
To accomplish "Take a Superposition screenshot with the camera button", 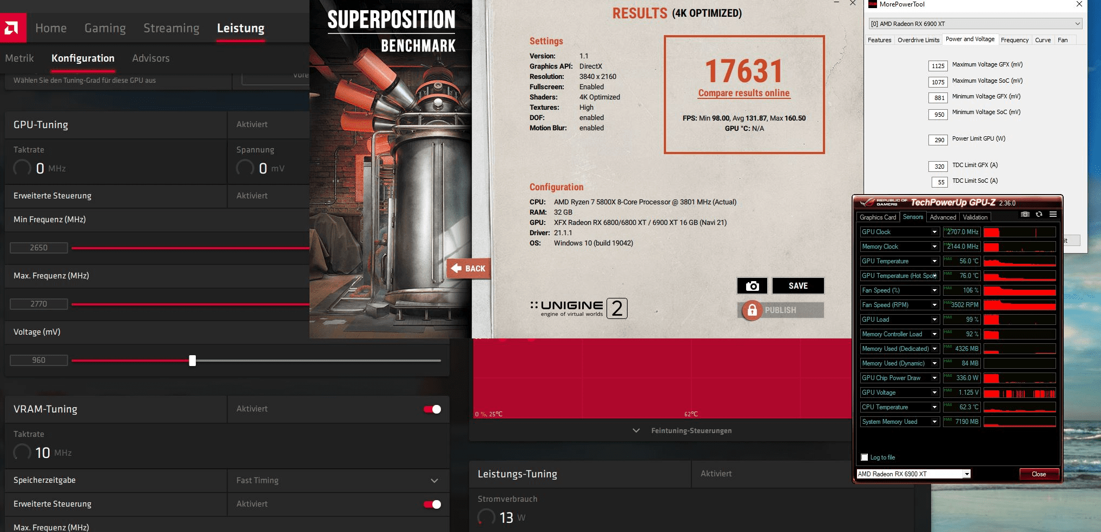I will click(752, 286).
